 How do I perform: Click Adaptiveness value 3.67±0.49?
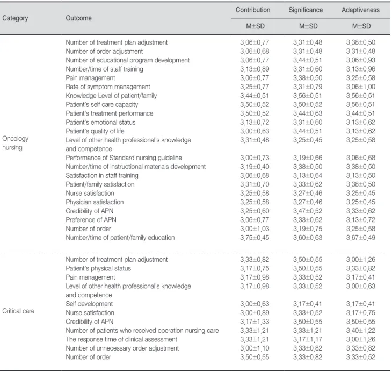pos(361,238)
